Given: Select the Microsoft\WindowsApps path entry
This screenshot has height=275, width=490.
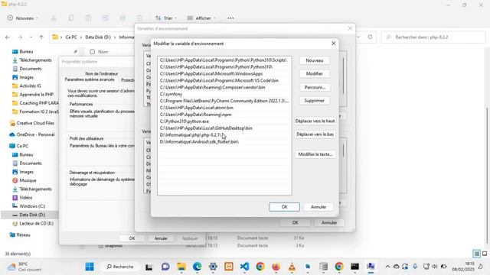Looking at the screenshot, I should (x=224, y=74).
